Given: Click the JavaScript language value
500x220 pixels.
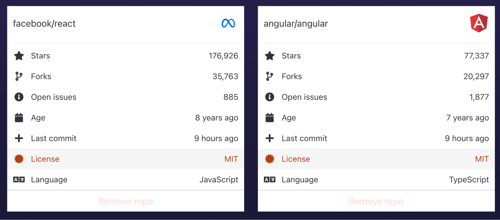Looking at the screenshot, I should click(x=219, y=180).
